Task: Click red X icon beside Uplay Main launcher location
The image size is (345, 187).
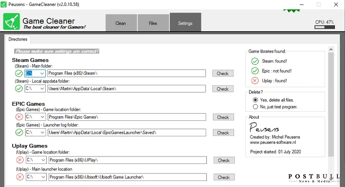Action: (x=20, y=177)
